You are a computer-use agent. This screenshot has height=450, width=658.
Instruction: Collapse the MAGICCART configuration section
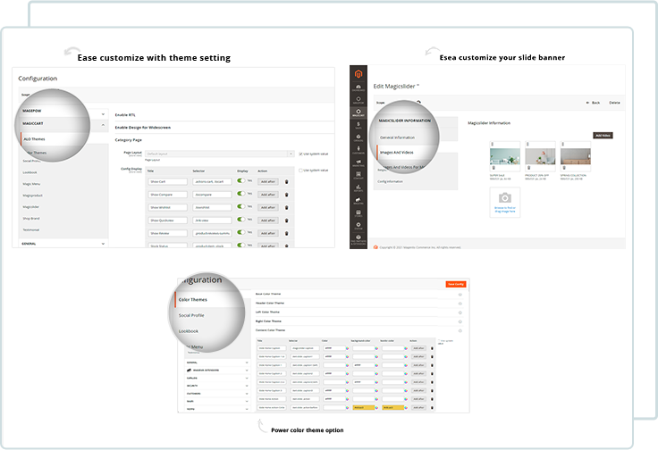click(103, 126)
